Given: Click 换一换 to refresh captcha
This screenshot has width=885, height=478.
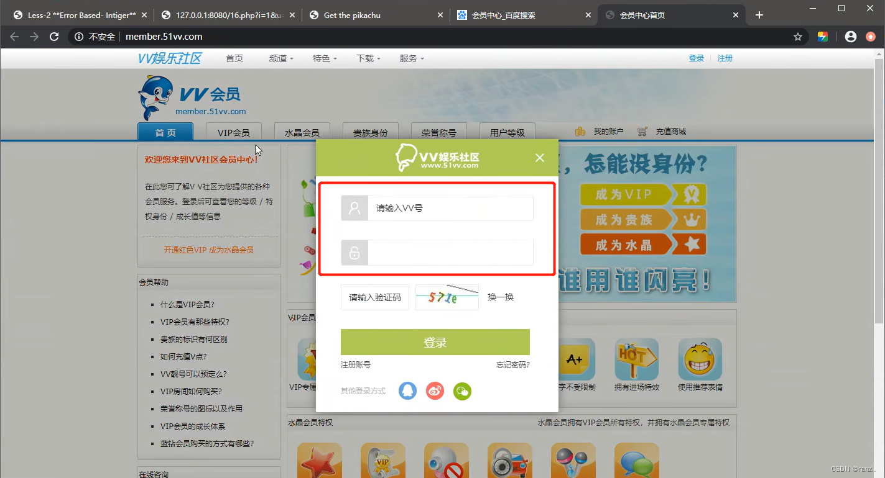Looking at the screenshot, I should tap(501, 297).
